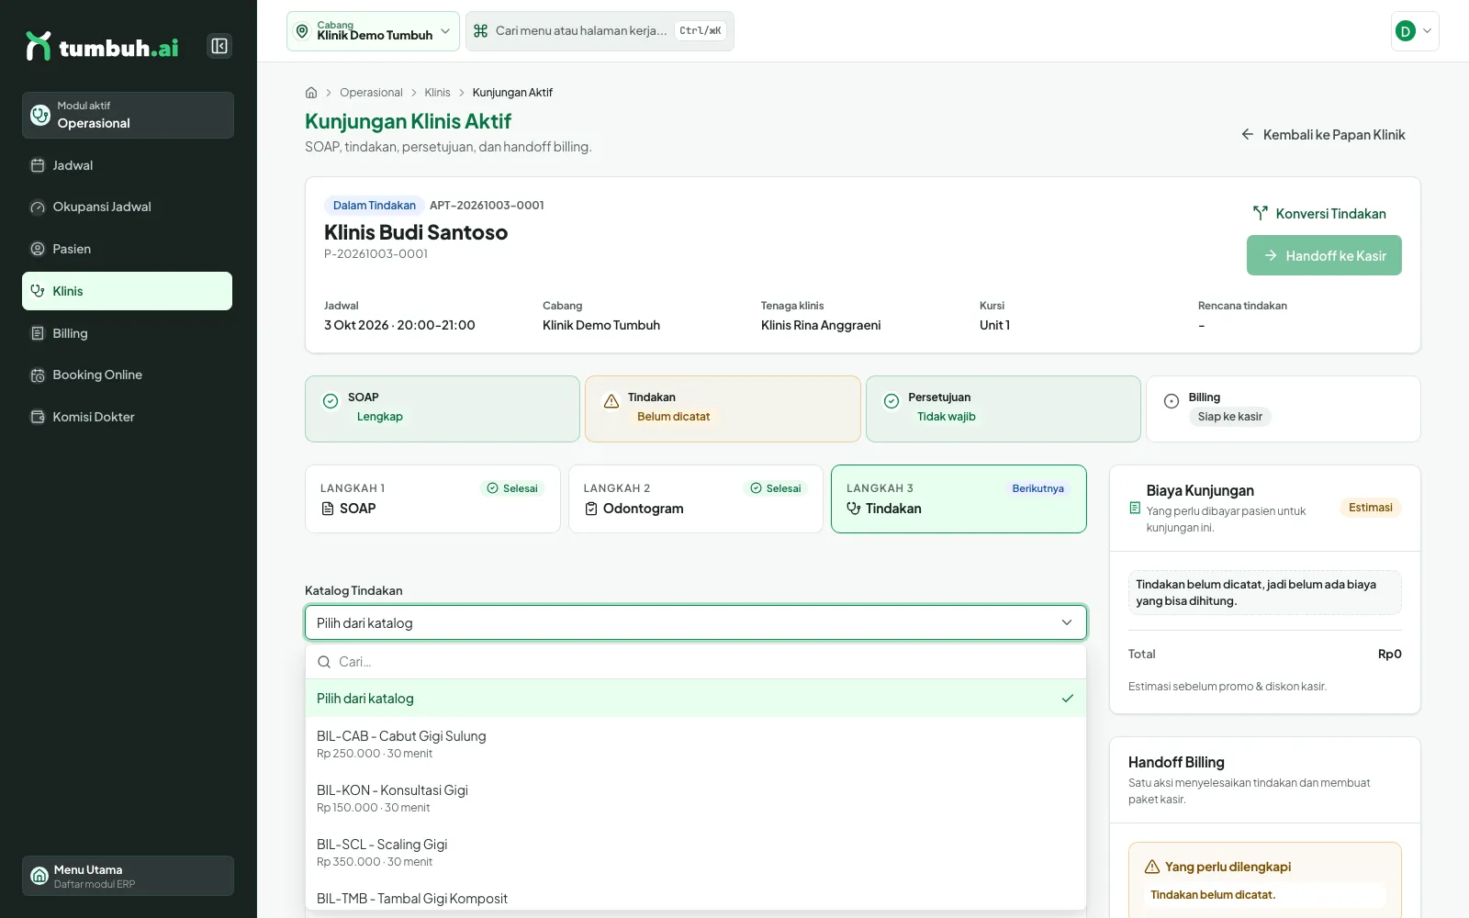The height and width of the screenshot is (918, 1469).
Task: Open the Tindakan Belum dicatat status card
Action: click(723, 409)
